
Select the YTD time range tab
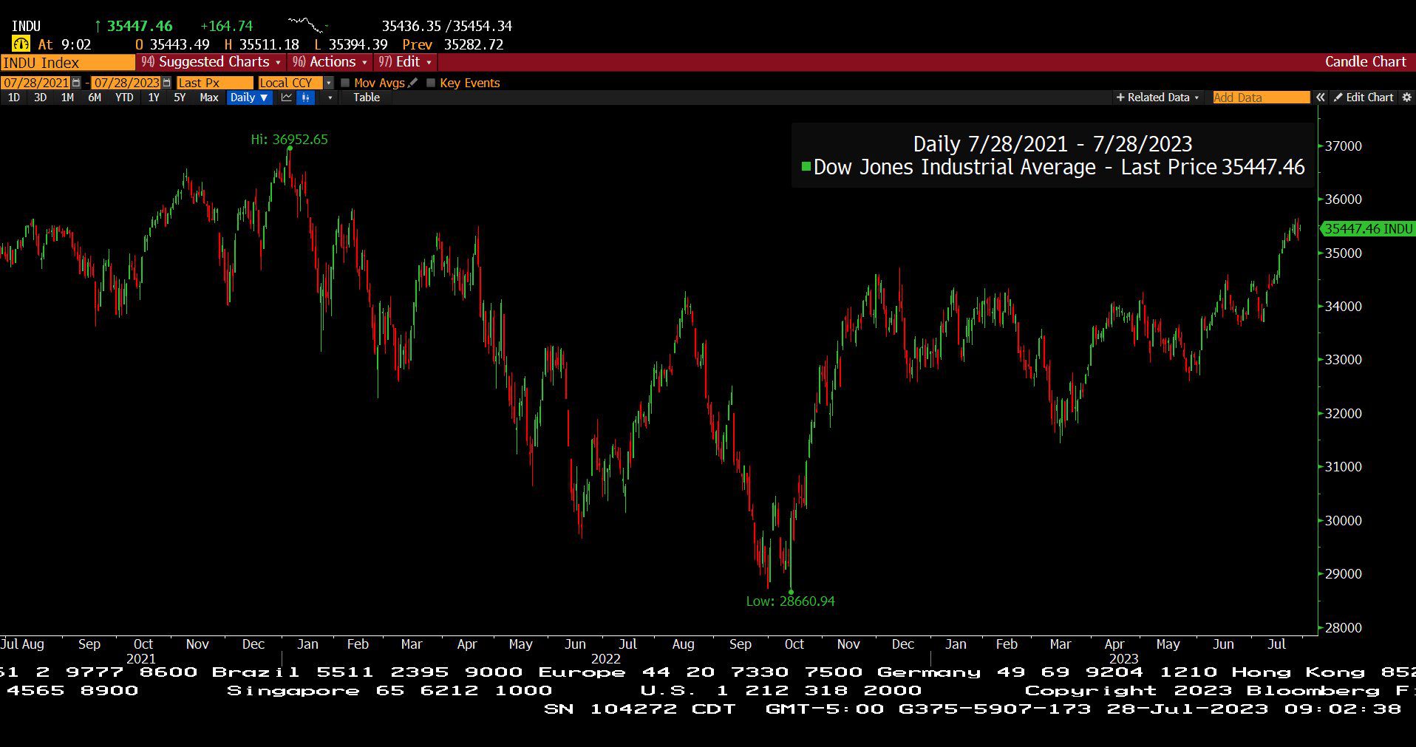(124, 98)
